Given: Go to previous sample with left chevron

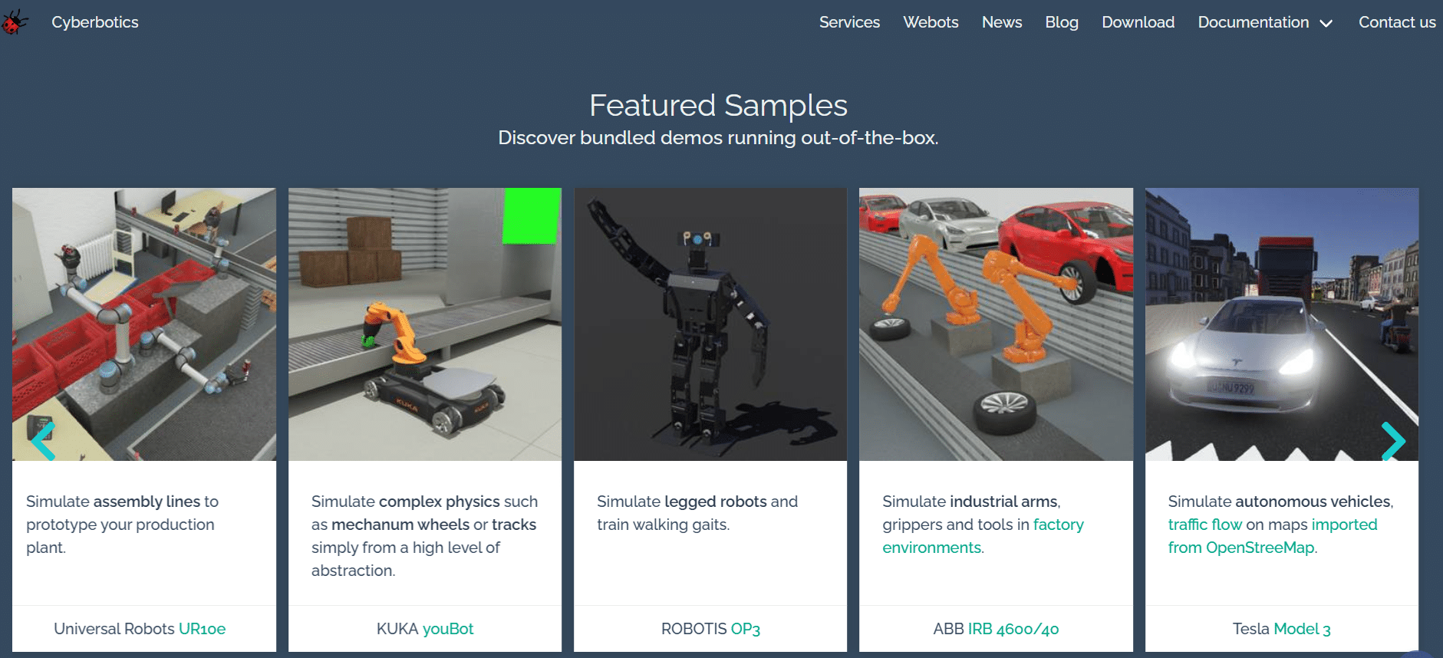Looking at the screenshot, I should [x=43, y=441].
